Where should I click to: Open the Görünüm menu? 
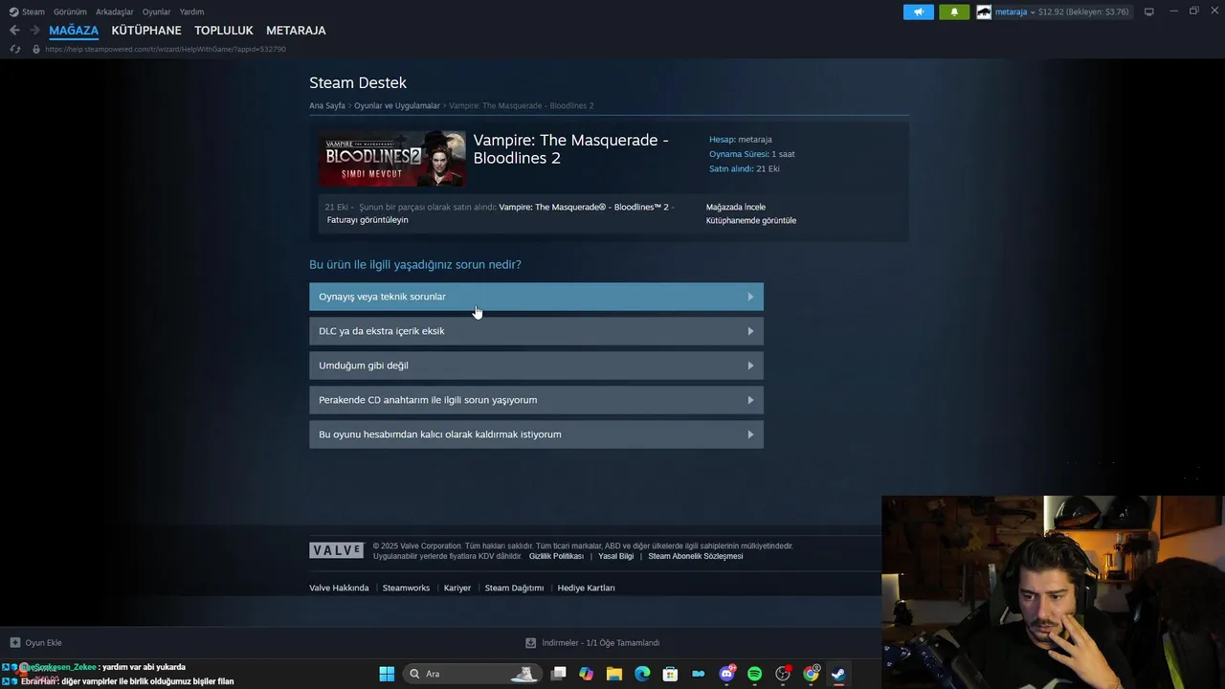70,11
